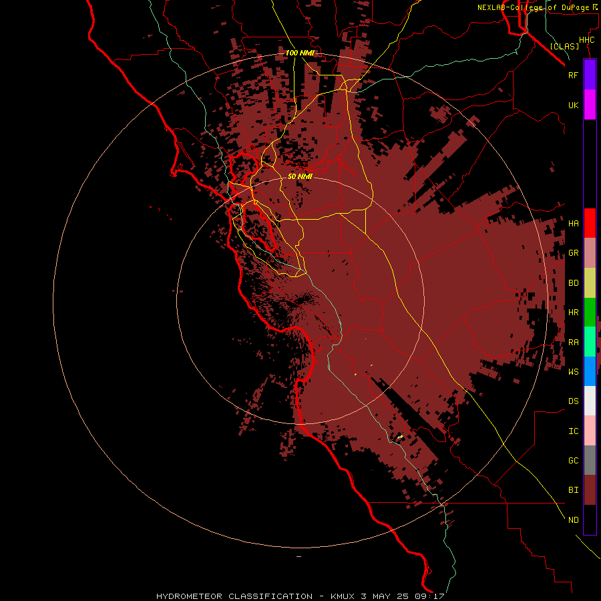Screen dimensions: 601x601
Task: Click the DS white legend swatch
Action: pyautogui.click(x=590, y=401)
